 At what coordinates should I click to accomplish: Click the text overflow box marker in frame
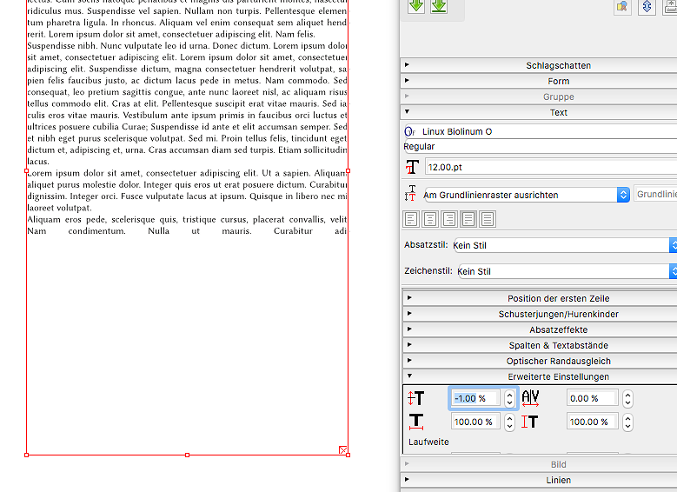[342, 450]
